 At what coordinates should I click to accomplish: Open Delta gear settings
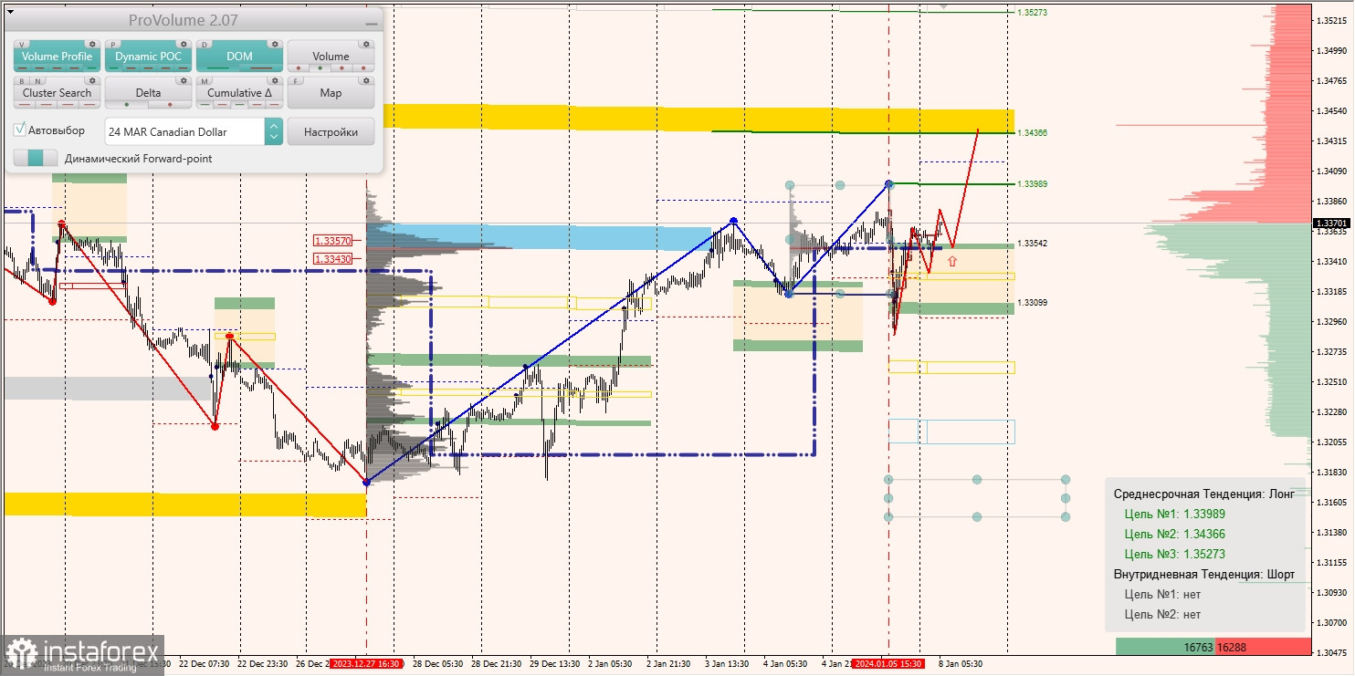183,80
